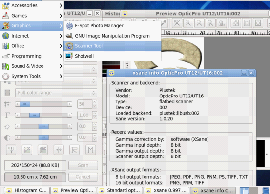Viewport: 270px width, 194px height.
Task: Click the four-pane grid icon in Preview toolbar
Action: (258, 23)
